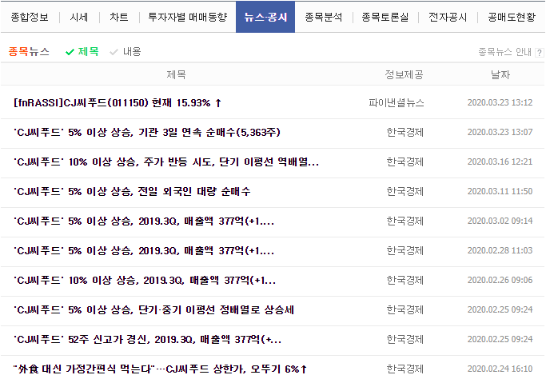Open the 전자공시 tab
The width and height of the screenshot is (546, 391).
point(448,17)
